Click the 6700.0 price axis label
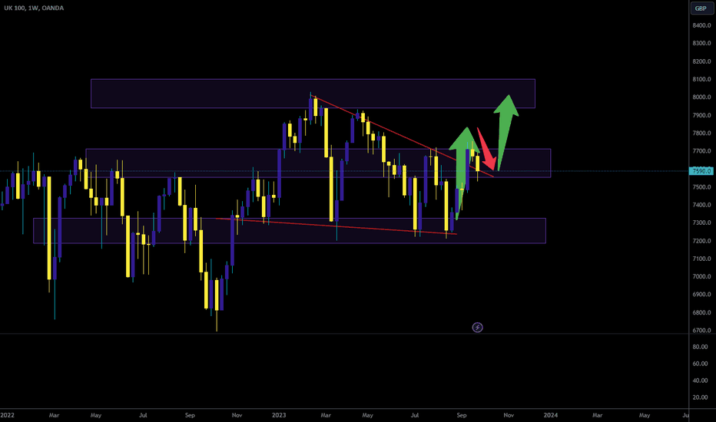The image size is (716, 422). [x=701, y=330]
